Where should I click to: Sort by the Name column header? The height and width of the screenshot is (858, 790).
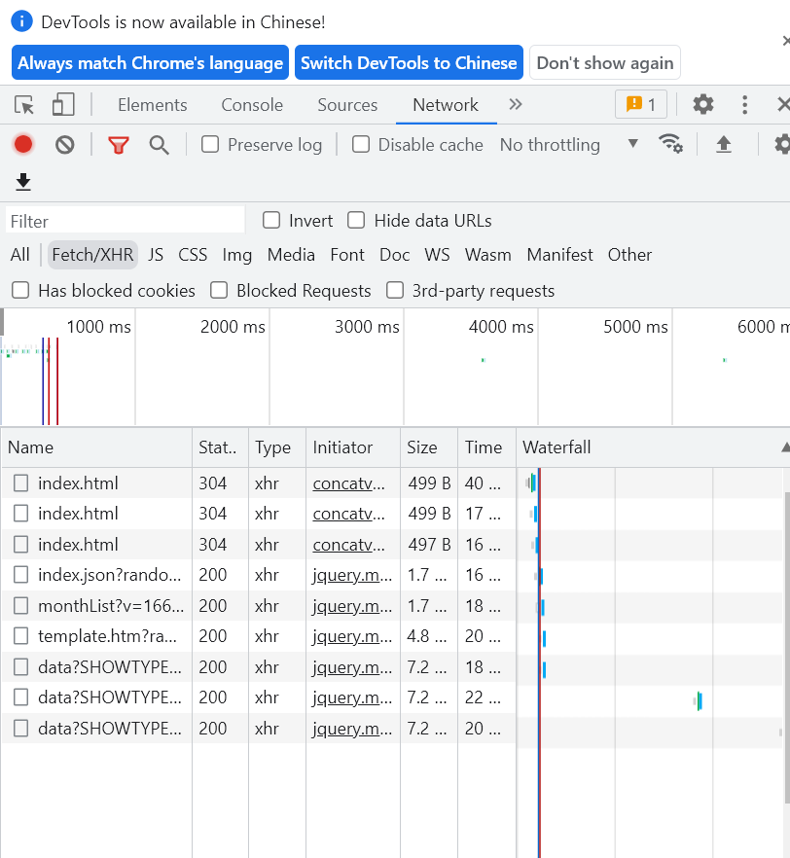pyautogui.click(x=96, y=447)
